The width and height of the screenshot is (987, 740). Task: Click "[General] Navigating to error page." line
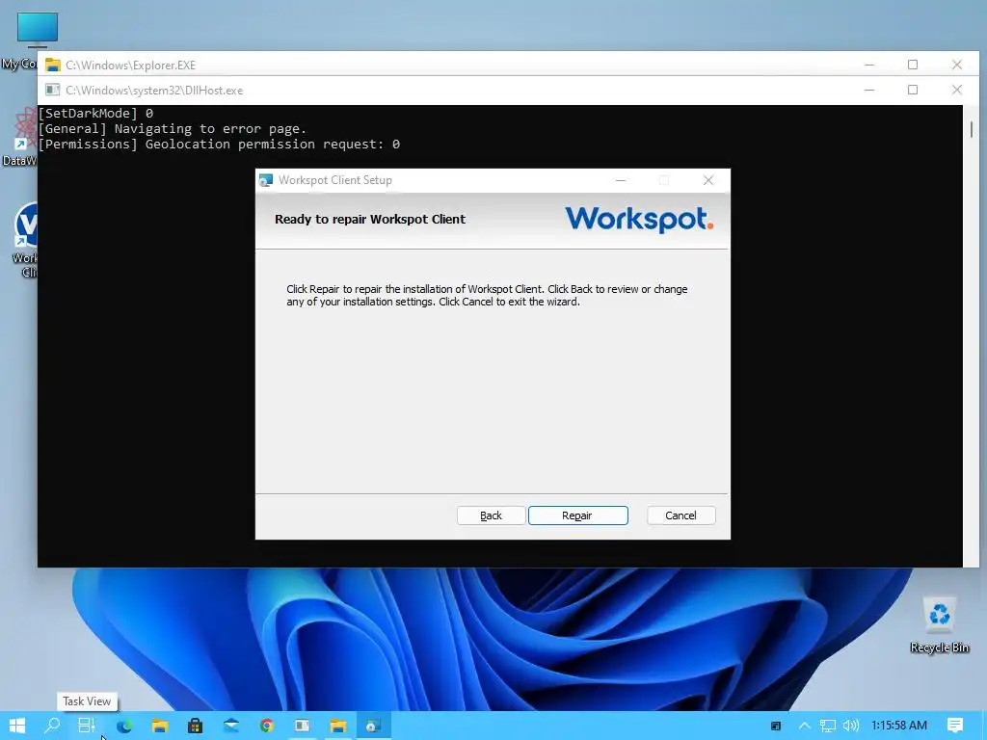click(x=173, y=129)
